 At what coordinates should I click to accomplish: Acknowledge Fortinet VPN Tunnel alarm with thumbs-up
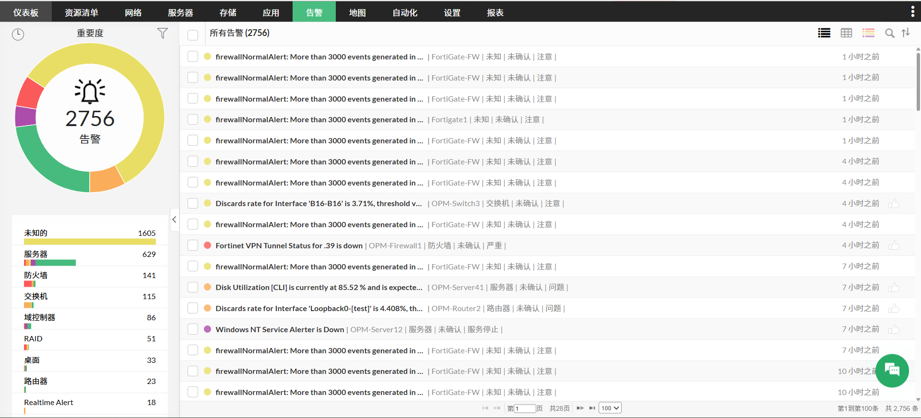point(893,246)
